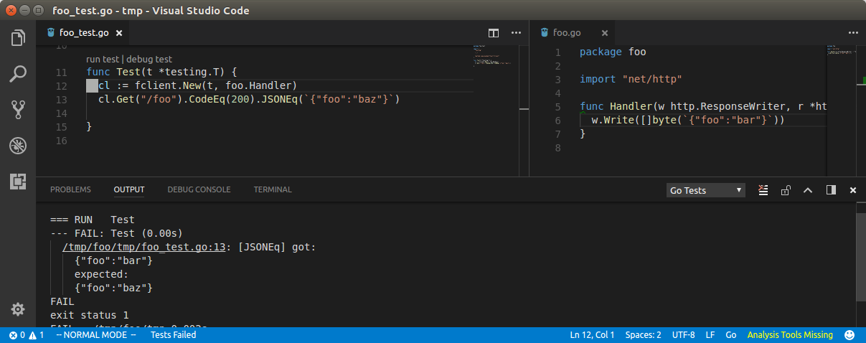The width and height of the screenshot is (866, 343).
Task: Open the Extensions view
Action: [x=18, y=182]
